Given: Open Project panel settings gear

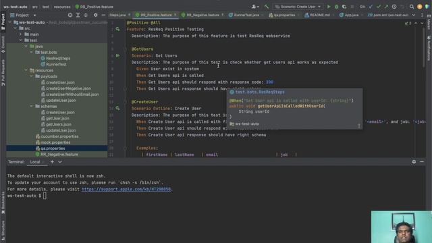Looking at the screenshot, I should click(95, 15).
